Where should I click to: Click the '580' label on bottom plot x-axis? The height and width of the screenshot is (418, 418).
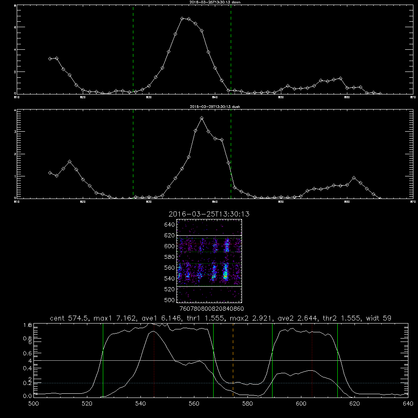click(x=247, y=404)
